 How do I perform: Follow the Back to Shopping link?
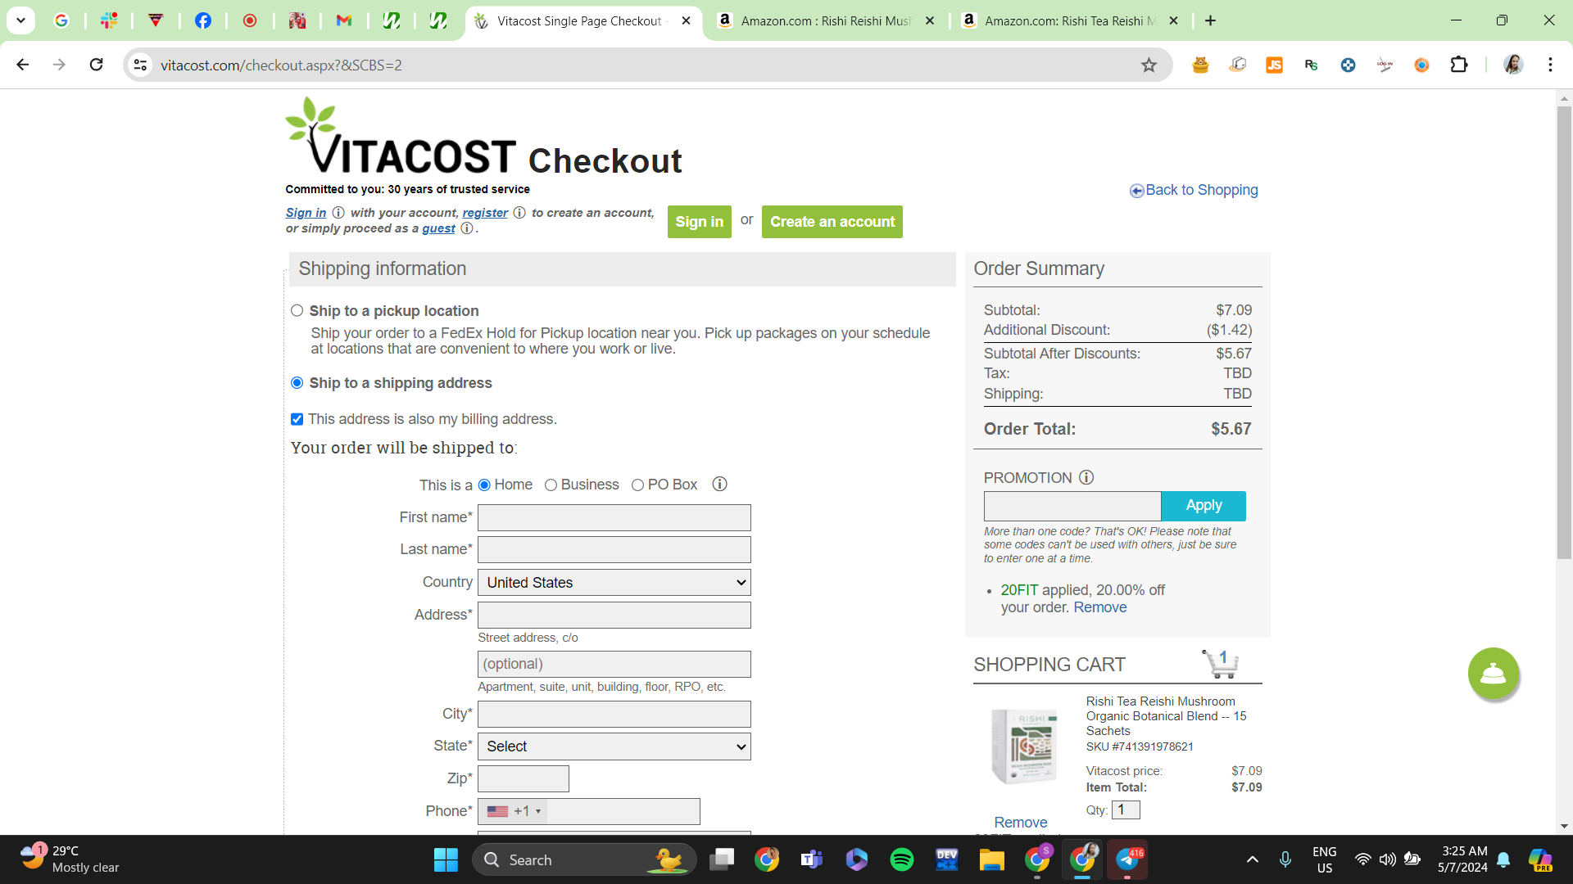[1201, 190]
